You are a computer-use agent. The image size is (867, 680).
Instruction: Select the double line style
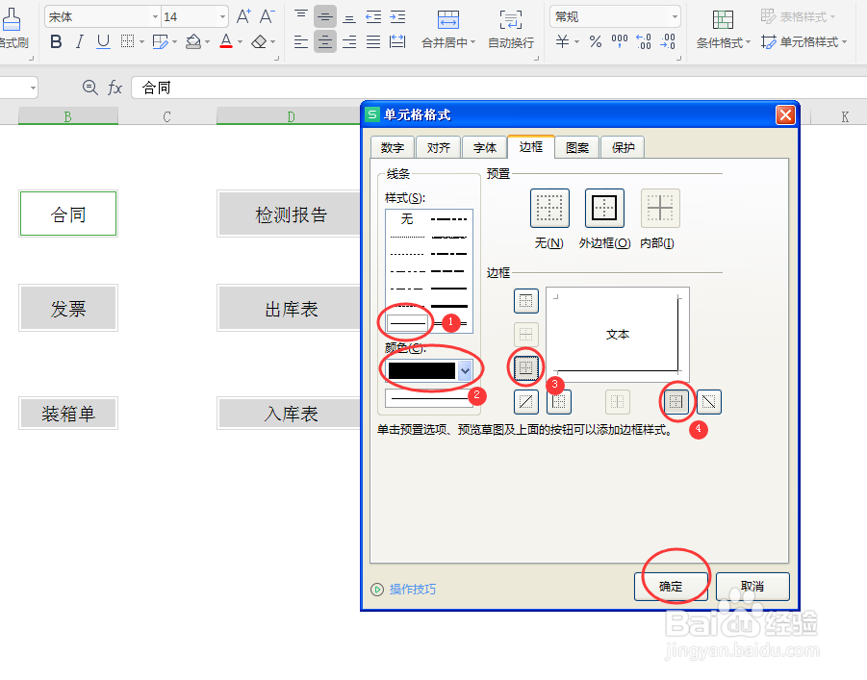[449, 323]
